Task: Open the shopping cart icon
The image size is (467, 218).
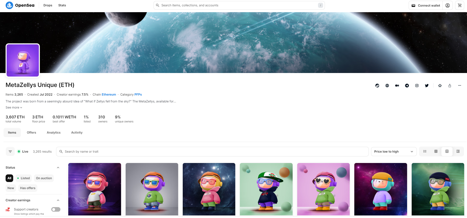Action: point(460,5)
